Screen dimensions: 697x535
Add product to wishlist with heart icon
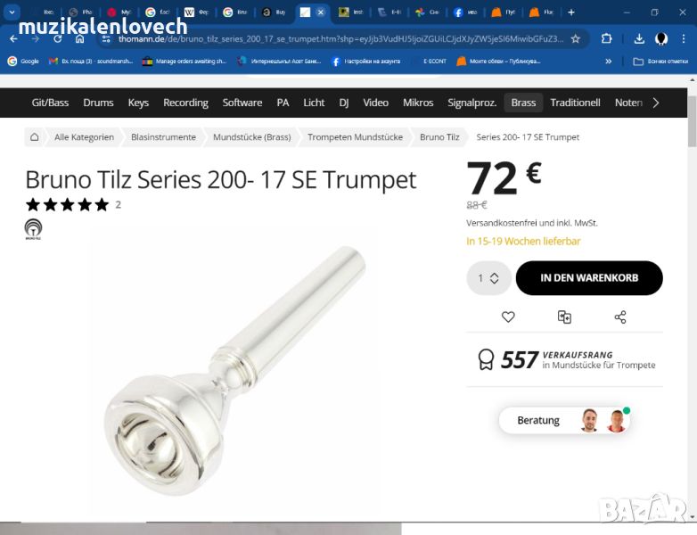508,317
